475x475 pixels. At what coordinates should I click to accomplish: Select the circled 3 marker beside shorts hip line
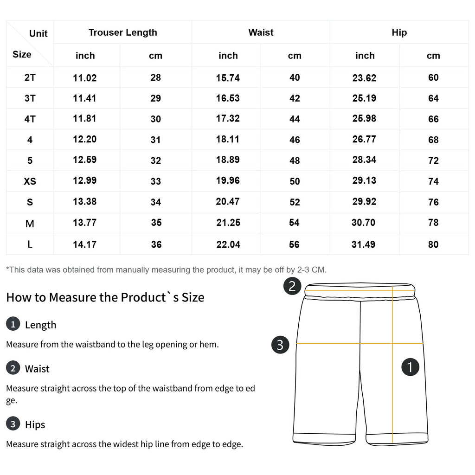[280, 345]
